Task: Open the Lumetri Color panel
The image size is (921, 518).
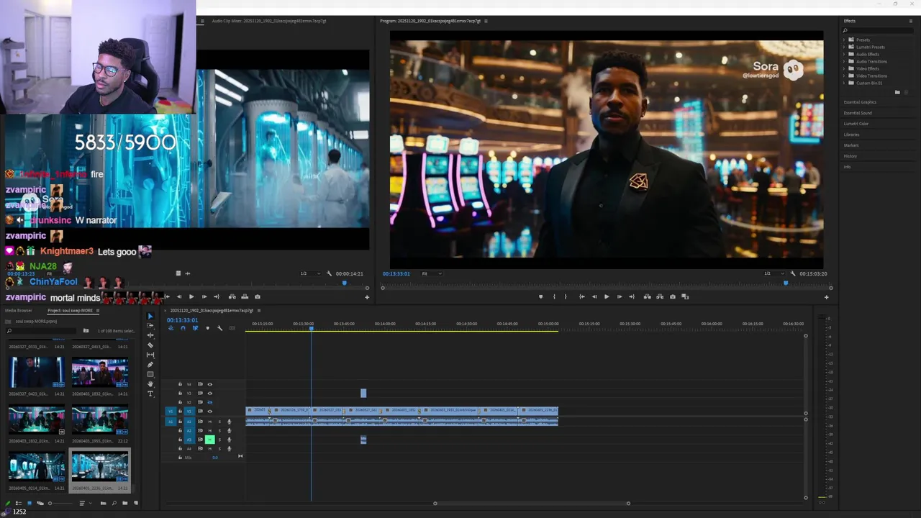Action: click(x=856, y=124)
